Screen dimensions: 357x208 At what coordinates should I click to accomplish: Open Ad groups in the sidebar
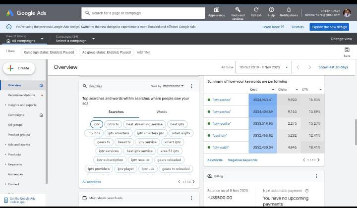tap(15, 125)
